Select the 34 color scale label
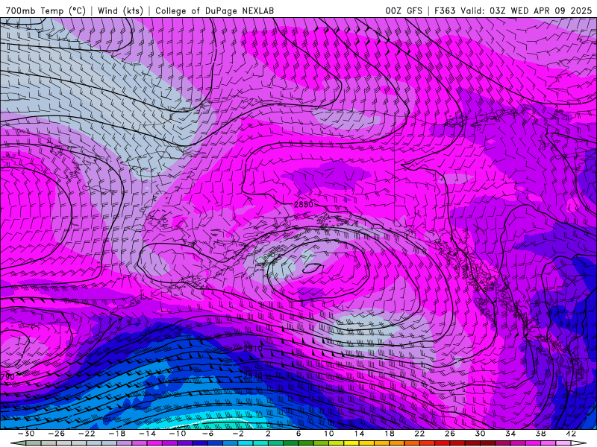This screenshot has width=597, height=447. pyautogui.click(x=510, y=434)
